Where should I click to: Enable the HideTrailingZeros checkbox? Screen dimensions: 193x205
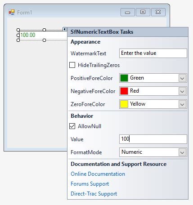point(72,65)
